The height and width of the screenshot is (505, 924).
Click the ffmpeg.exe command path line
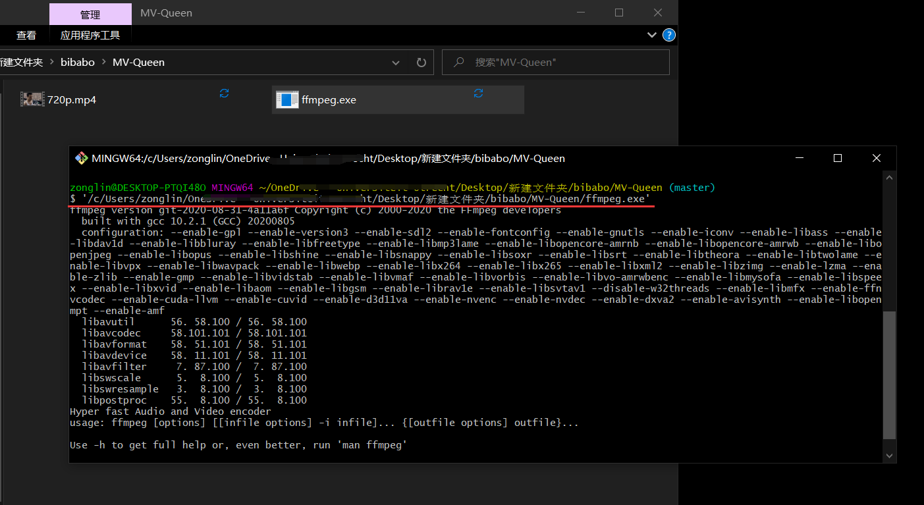[360, 199]
